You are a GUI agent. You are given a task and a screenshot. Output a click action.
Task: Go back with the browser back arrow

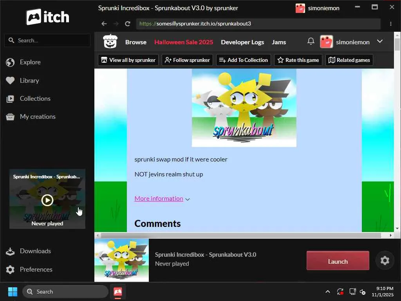pyautogui.click(x=104, y=24)
